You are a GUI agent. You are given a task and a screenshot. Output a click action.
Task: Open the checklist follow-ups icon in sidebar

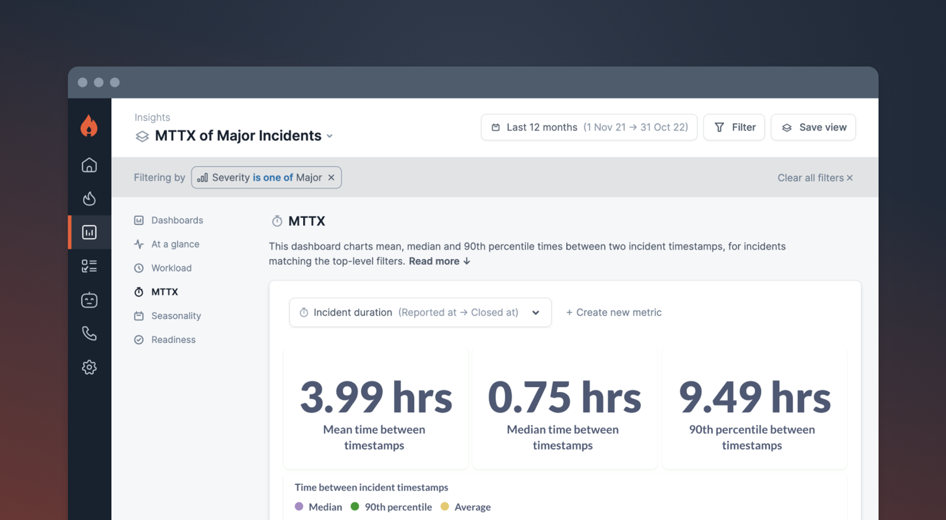(x=89, y=266)
